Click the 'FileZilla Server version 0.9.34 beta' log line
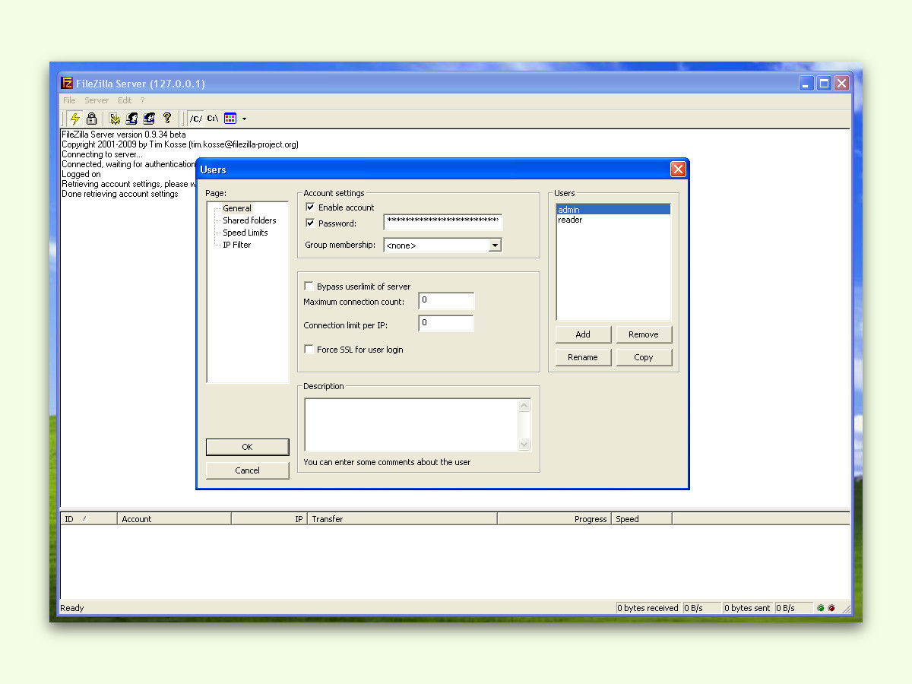Viewport: 912px width, 684px height. click(x=124, y=135)
